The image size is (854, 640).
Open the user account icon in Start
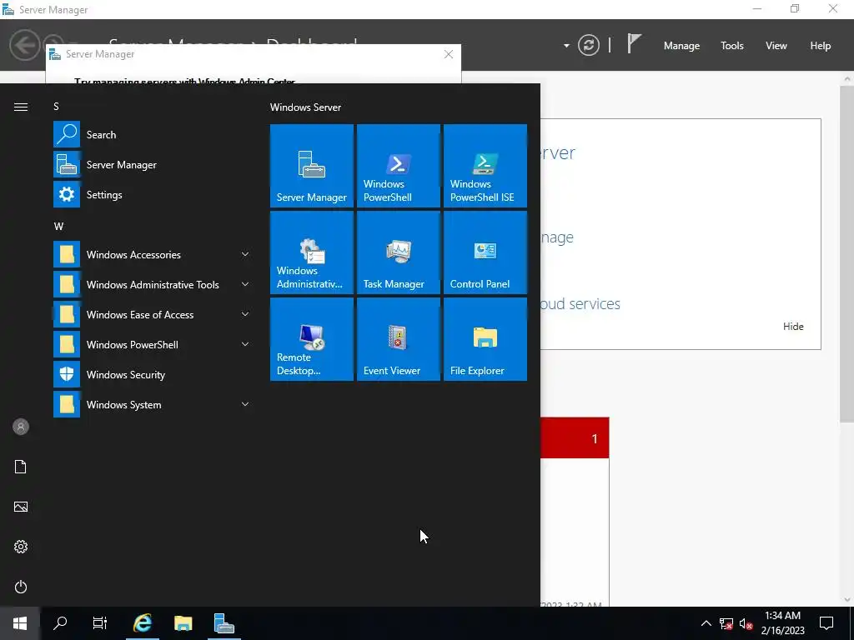point(21,427)
